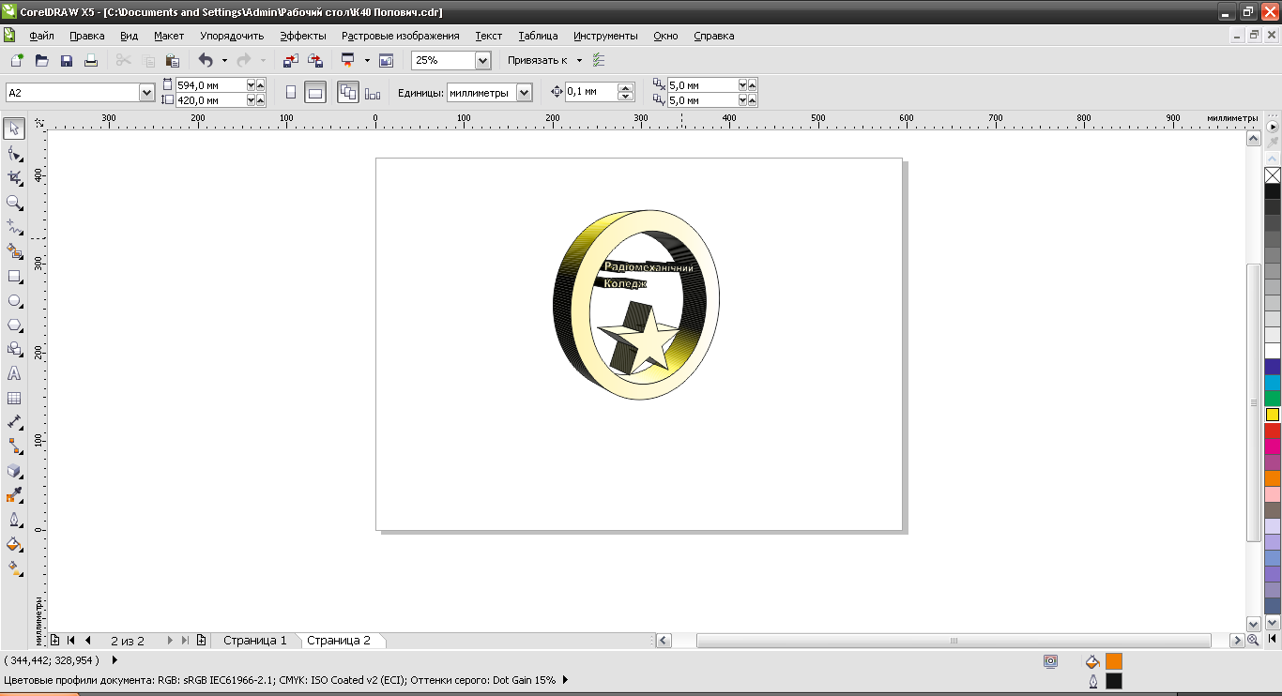Select the Text tool (letter A)
The height and width of the screenshot is (696, 1282).
(x=14, y=373)
